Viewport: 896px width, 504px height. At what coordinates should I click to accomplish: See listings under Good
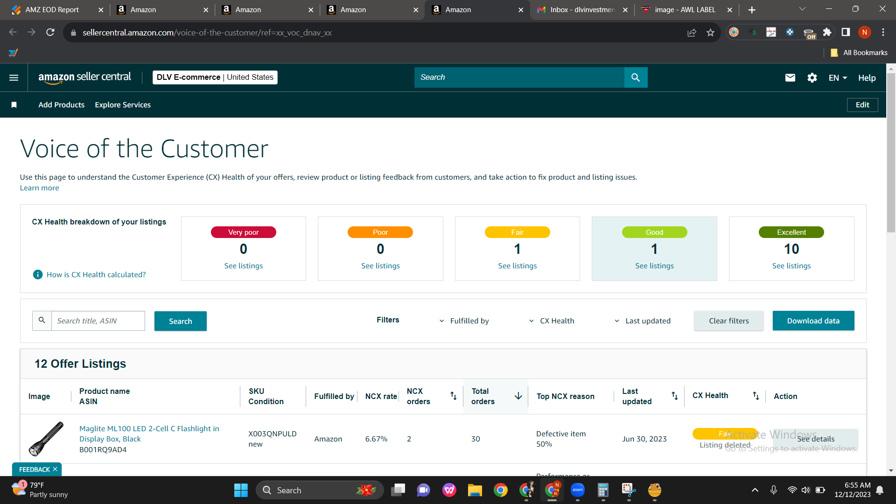click(654, 266)
